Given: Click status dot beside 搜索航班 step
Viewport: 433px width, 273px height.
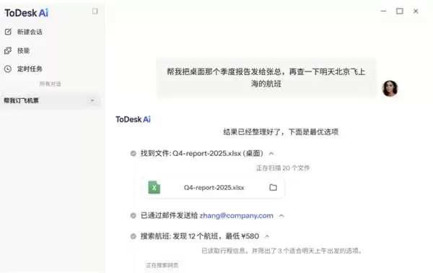Looking at the screenshot, I should pyautogui.click(x=133, y=236).
